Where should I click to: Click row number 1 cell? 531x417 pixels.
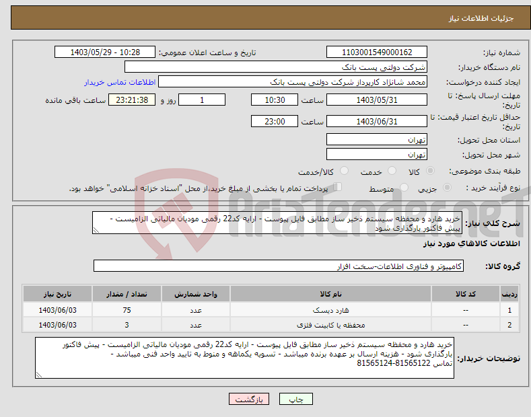click(509, 310)
